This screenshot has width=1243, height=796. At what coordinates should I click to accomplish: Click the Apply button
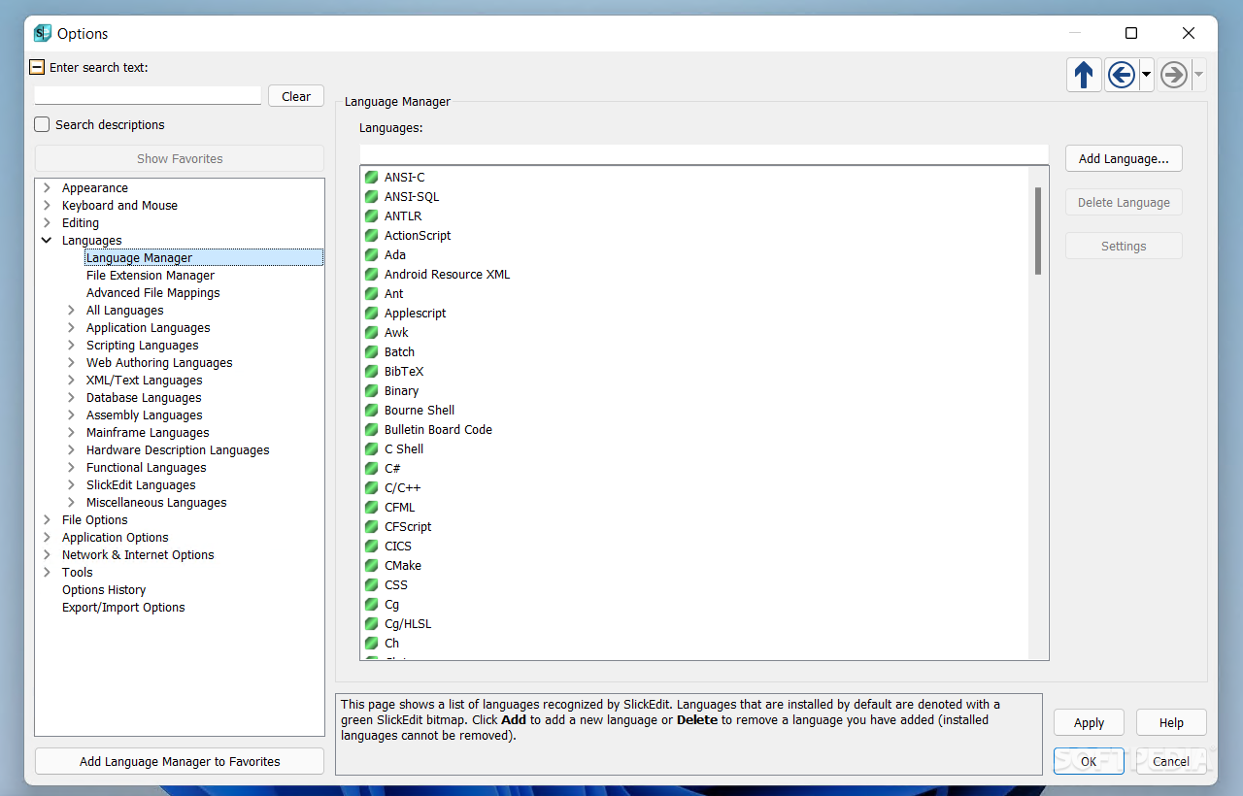click(1089, 722)
